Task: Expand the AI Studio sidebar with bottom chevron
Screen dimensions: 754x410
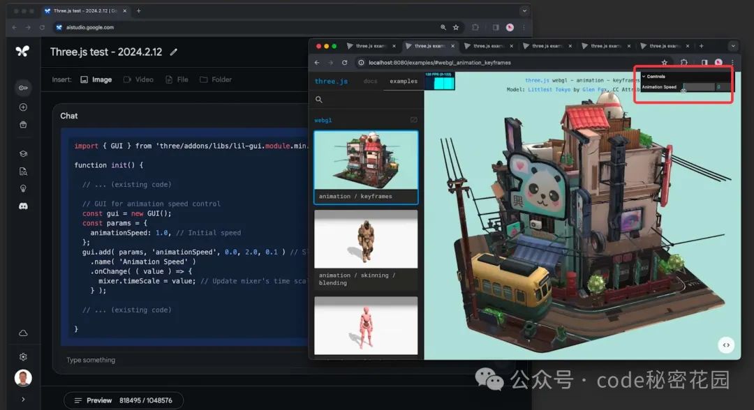Action: (x=23, y=399)
